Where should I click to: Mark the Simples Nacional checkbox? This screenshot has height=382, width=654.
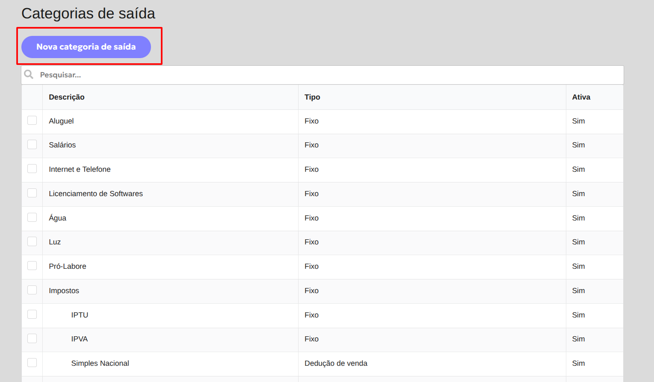(32, 363)
